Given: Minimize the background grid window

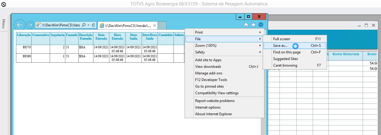Looking at the screenshot, I should pos(359,26).
